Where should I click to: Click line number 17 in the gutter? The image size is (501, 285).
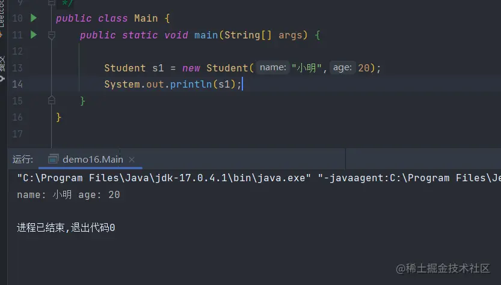17,134
